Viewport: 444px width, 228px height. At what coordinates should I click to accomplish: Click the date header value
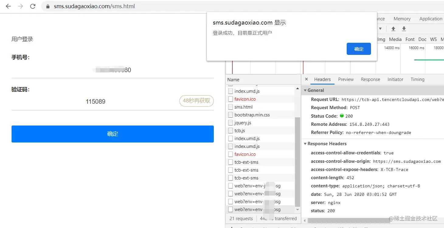pyautogui.click(x=360, y=194)
